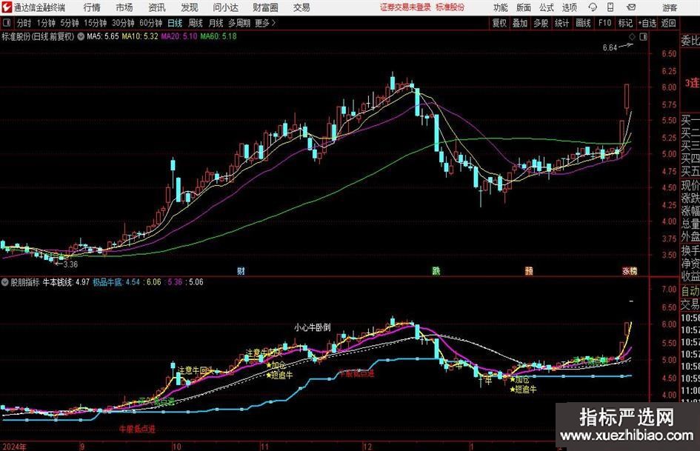Click the TDX app logo icon
Image resolution: width=700 pixels, height=451 pixels.
coord(7,7)
